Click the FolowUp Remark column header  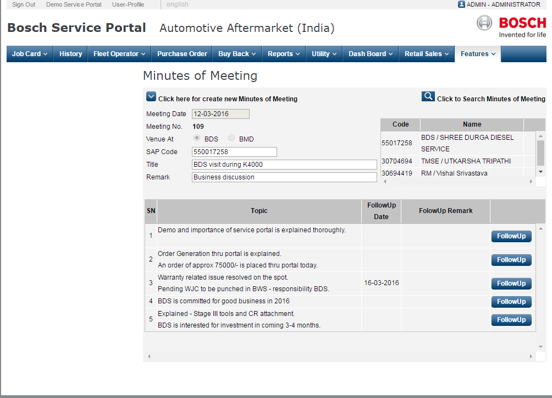coord(446,211)
